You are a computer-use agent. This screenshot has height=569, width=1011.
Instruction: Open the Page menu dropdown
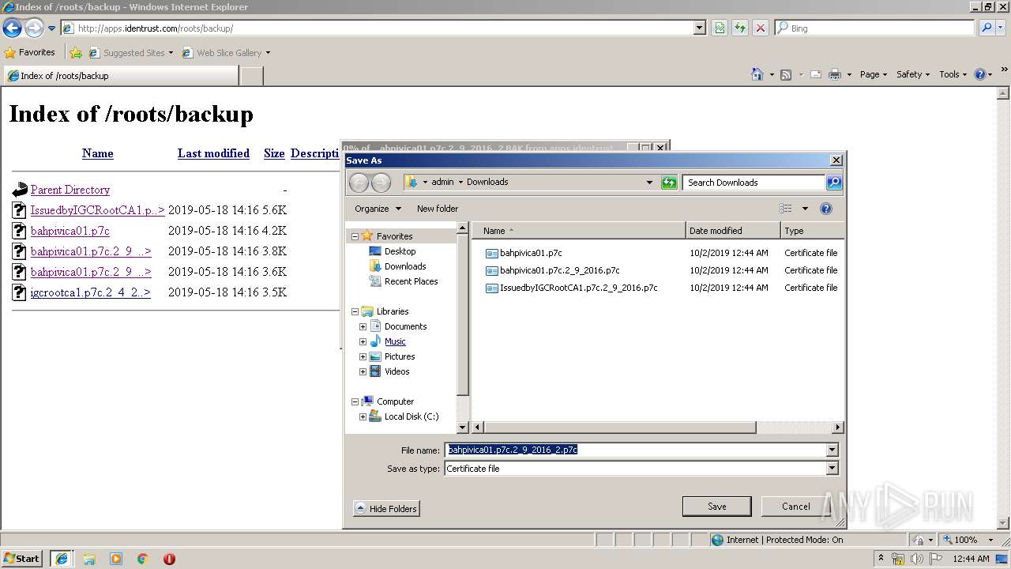(874, 74)
